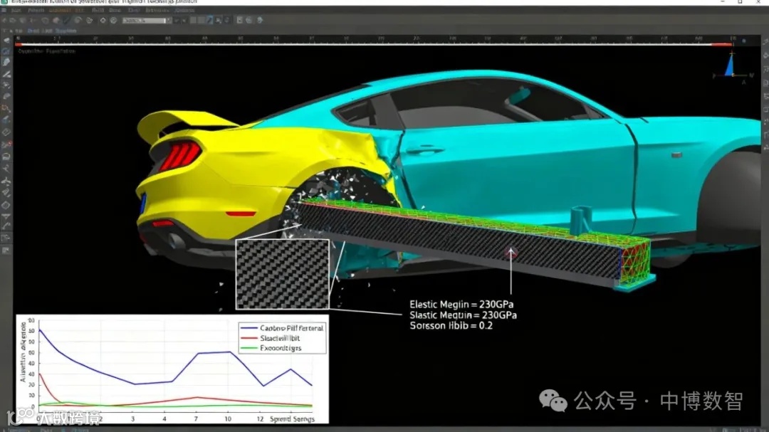
Task: Select the feather pen tool in the left toolbar
Action: click(6, 63)
